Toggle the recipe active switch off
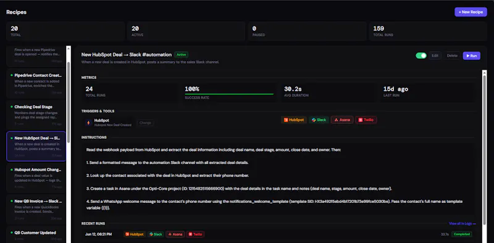 click(x=421, y=56)
